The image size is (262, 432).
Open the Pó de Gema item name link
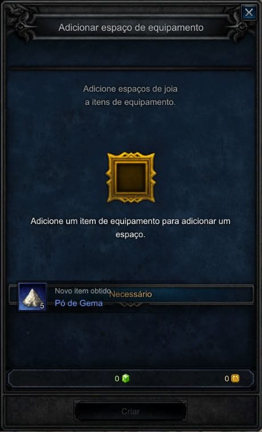79,303
